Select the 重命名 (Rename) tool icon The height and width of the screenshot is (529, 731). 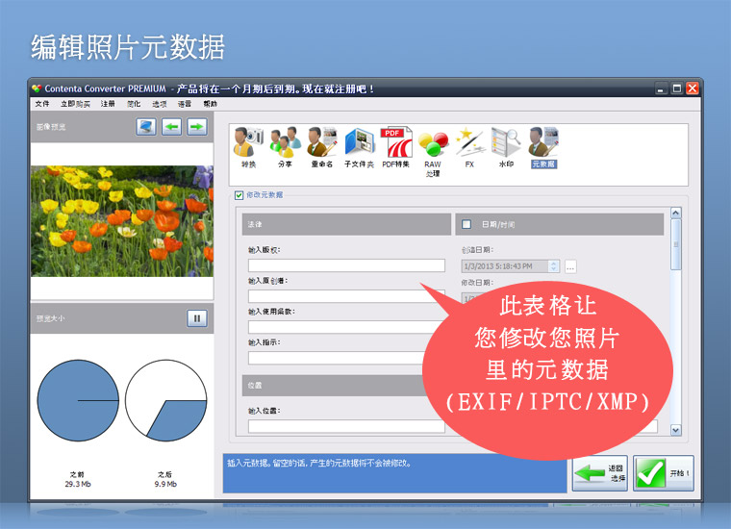tap(322, 147)
